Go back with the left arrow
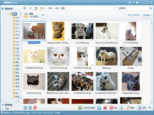 25,8
